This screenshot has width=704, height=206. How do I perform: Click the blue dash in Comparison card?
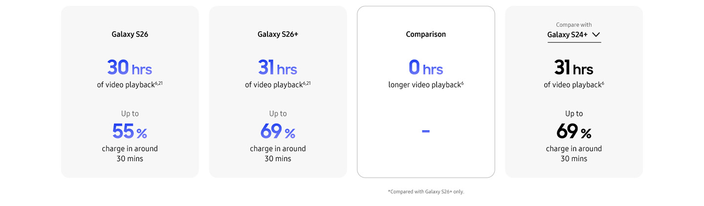pyautogui.click(x=426, y=131)
